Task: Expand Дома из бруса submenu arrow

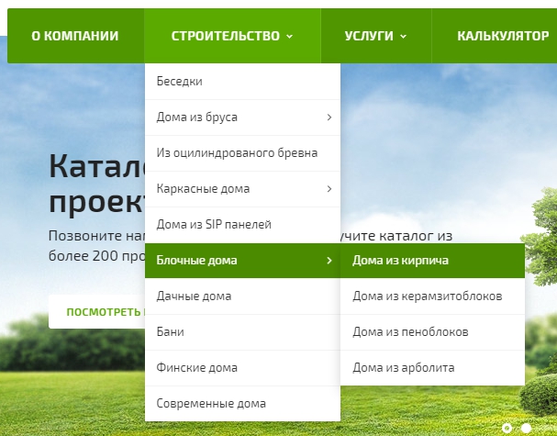Action: (329, 117)
